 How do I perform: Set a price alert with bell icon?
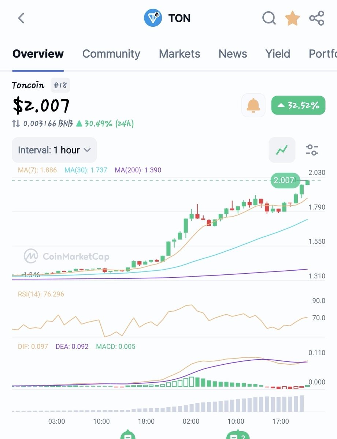tap(253, 106)
